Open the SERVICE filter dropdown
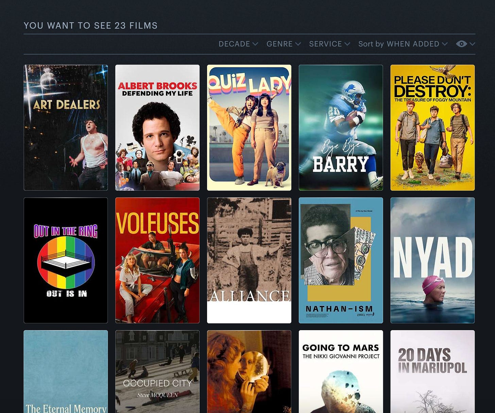The height and width of the screenshot is (413, 495). click(329, 44)
